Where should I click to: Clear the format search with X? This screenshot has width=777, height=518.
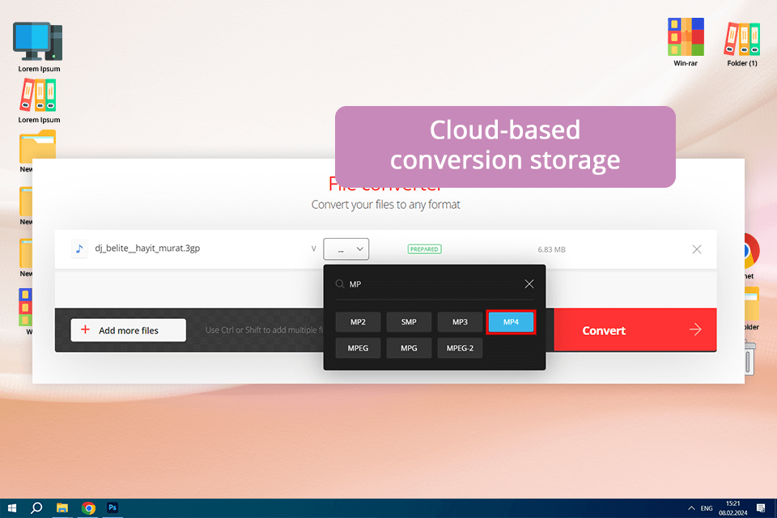(529, 284)
